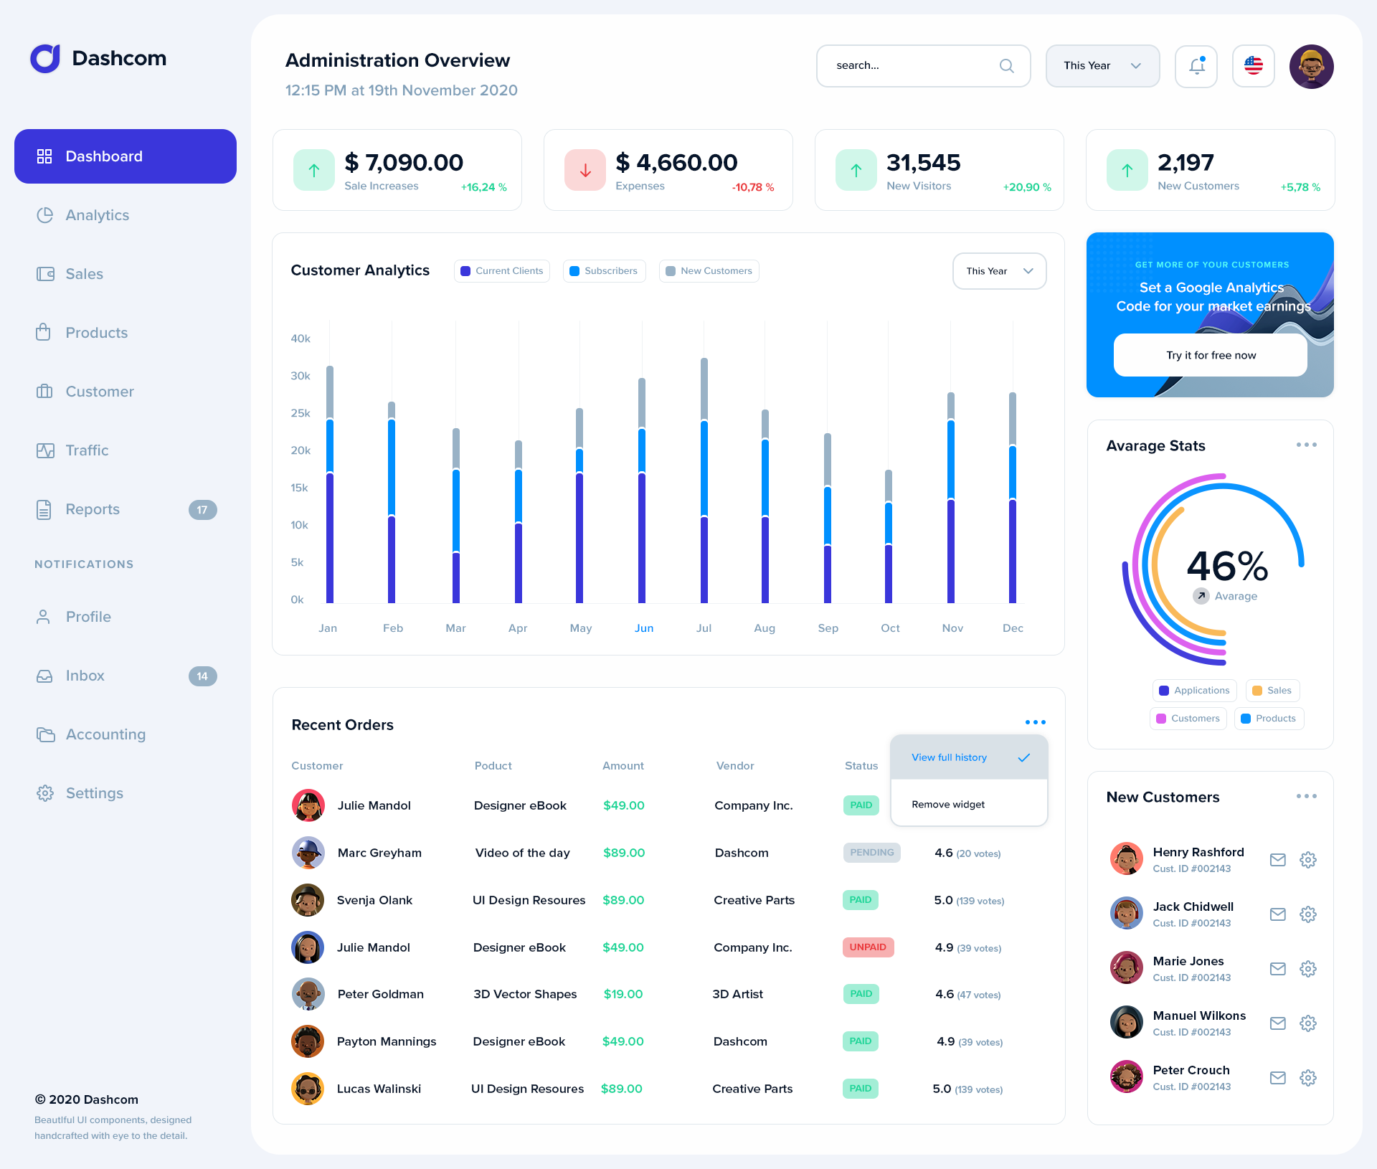Choose Remove widget in the context menu

(947, 804)
